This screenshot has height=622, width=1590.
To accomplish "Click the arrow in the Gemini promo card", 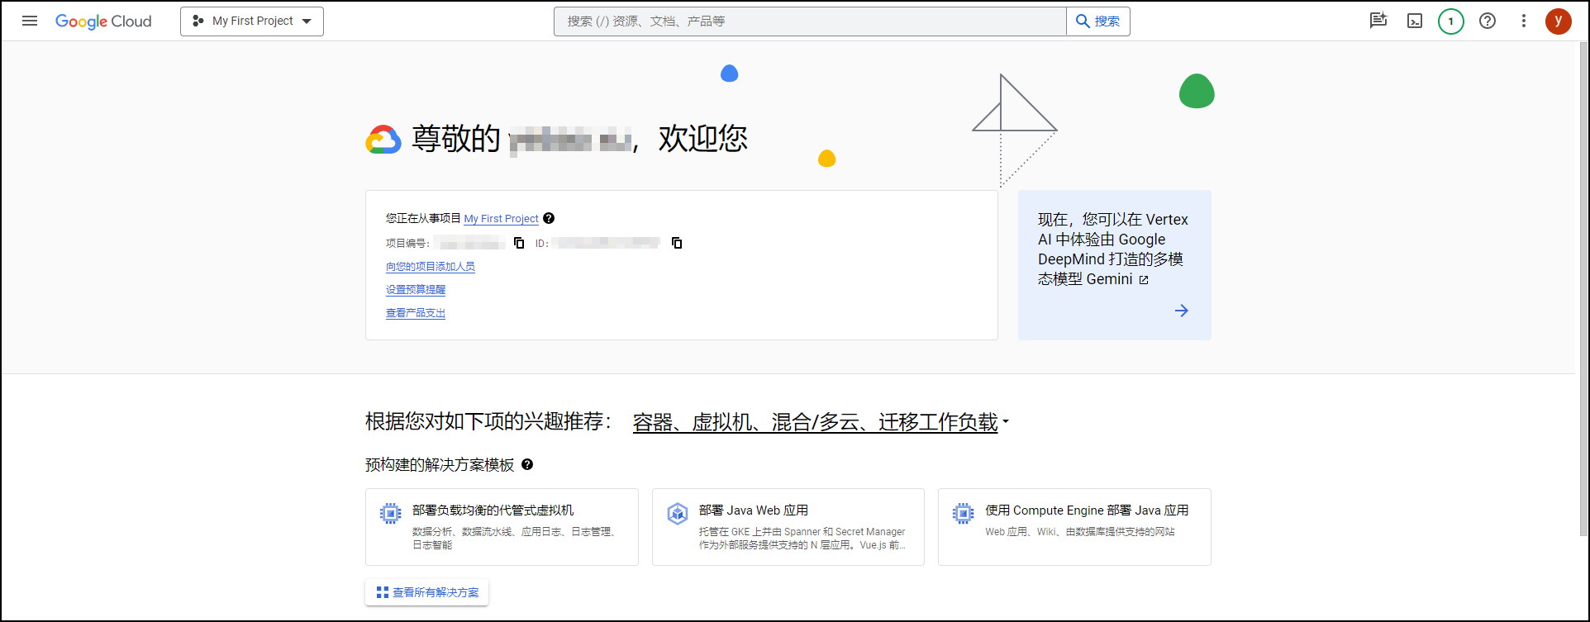I will tap(1182, 311).
